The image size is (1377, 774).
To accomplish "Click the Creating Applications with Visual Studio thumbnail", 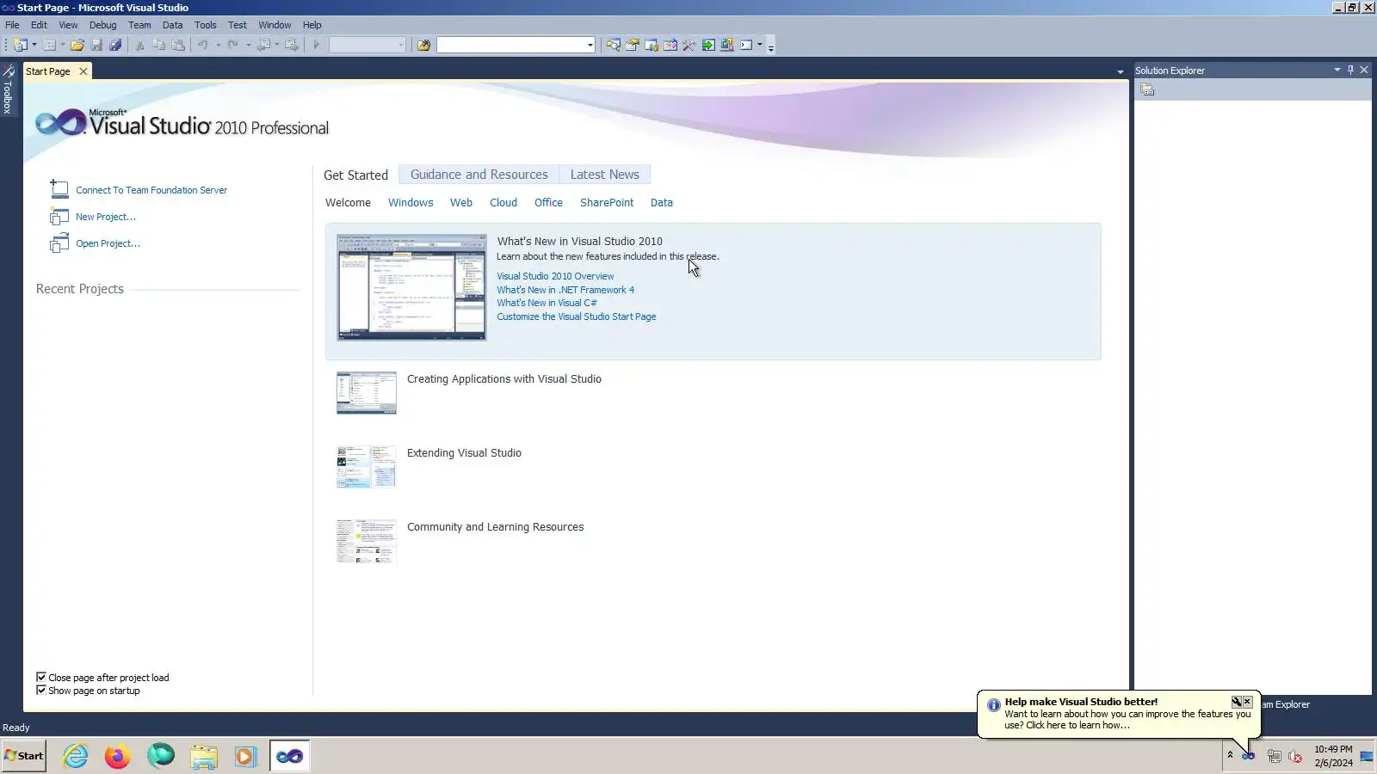I will [367, 393].
